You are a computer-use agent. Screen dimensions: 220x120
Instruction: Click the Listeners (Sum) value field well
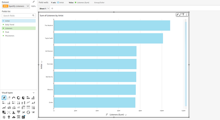[82, 3]
